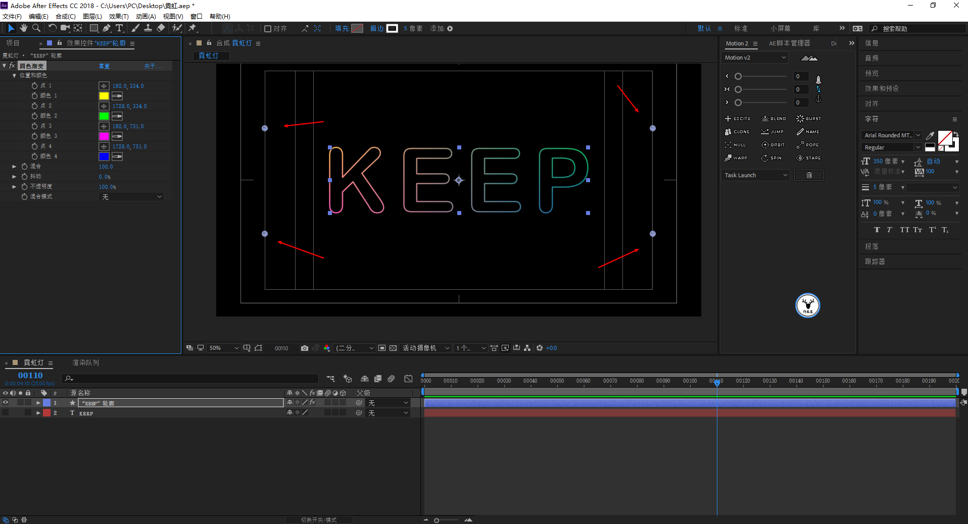Open the grid and guide options icon
Image resolution: width=968 pixels, height=524 pixels.
(x=247, y=348)
